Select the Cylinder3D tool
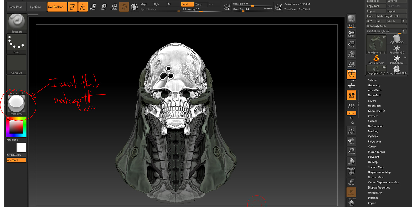The width and height of the screenshot is (412, 207). pyautogui.click(x=397, y=39)
